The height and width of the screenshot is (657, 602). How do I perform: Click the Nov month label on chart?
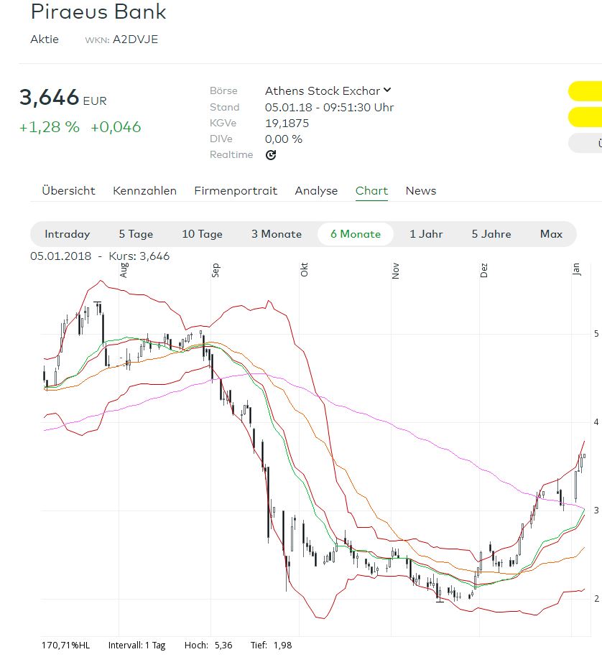(395, 271)
